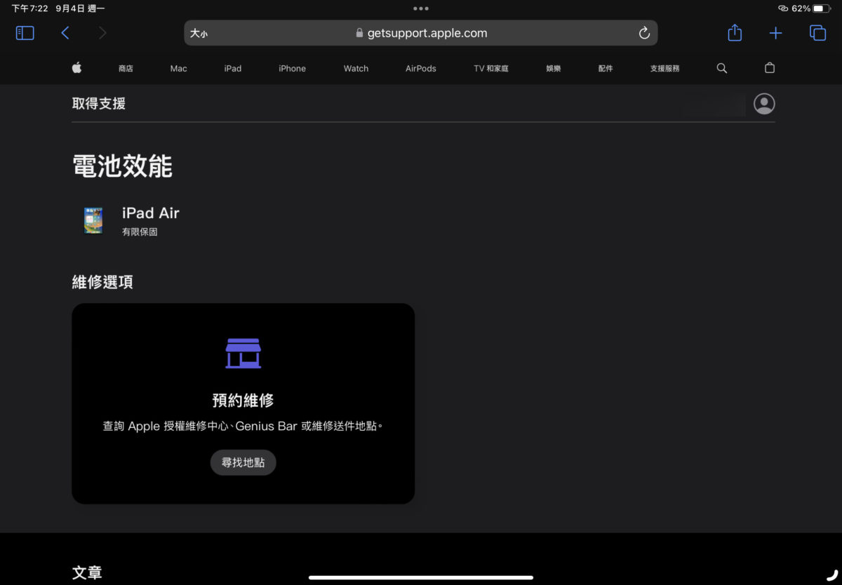Open the iPad menu item
The height and width of the screenshot is (585, 842).
(233, 69)
